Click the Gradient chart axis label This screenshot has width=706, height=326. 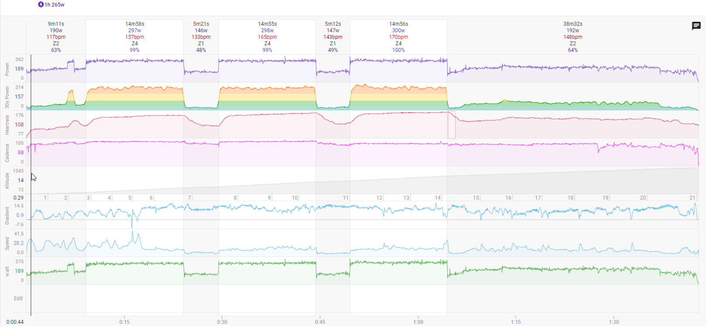[7, 216]
